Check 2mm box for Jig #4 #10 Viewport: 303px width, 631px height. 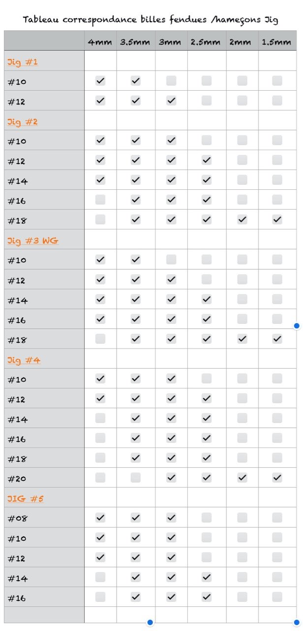242,379
